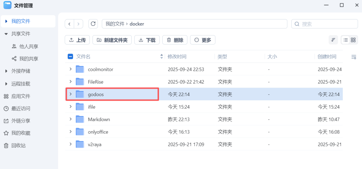Toggle the select-all checkbox in header
362x169 pixels.
[x=70, y=57]
